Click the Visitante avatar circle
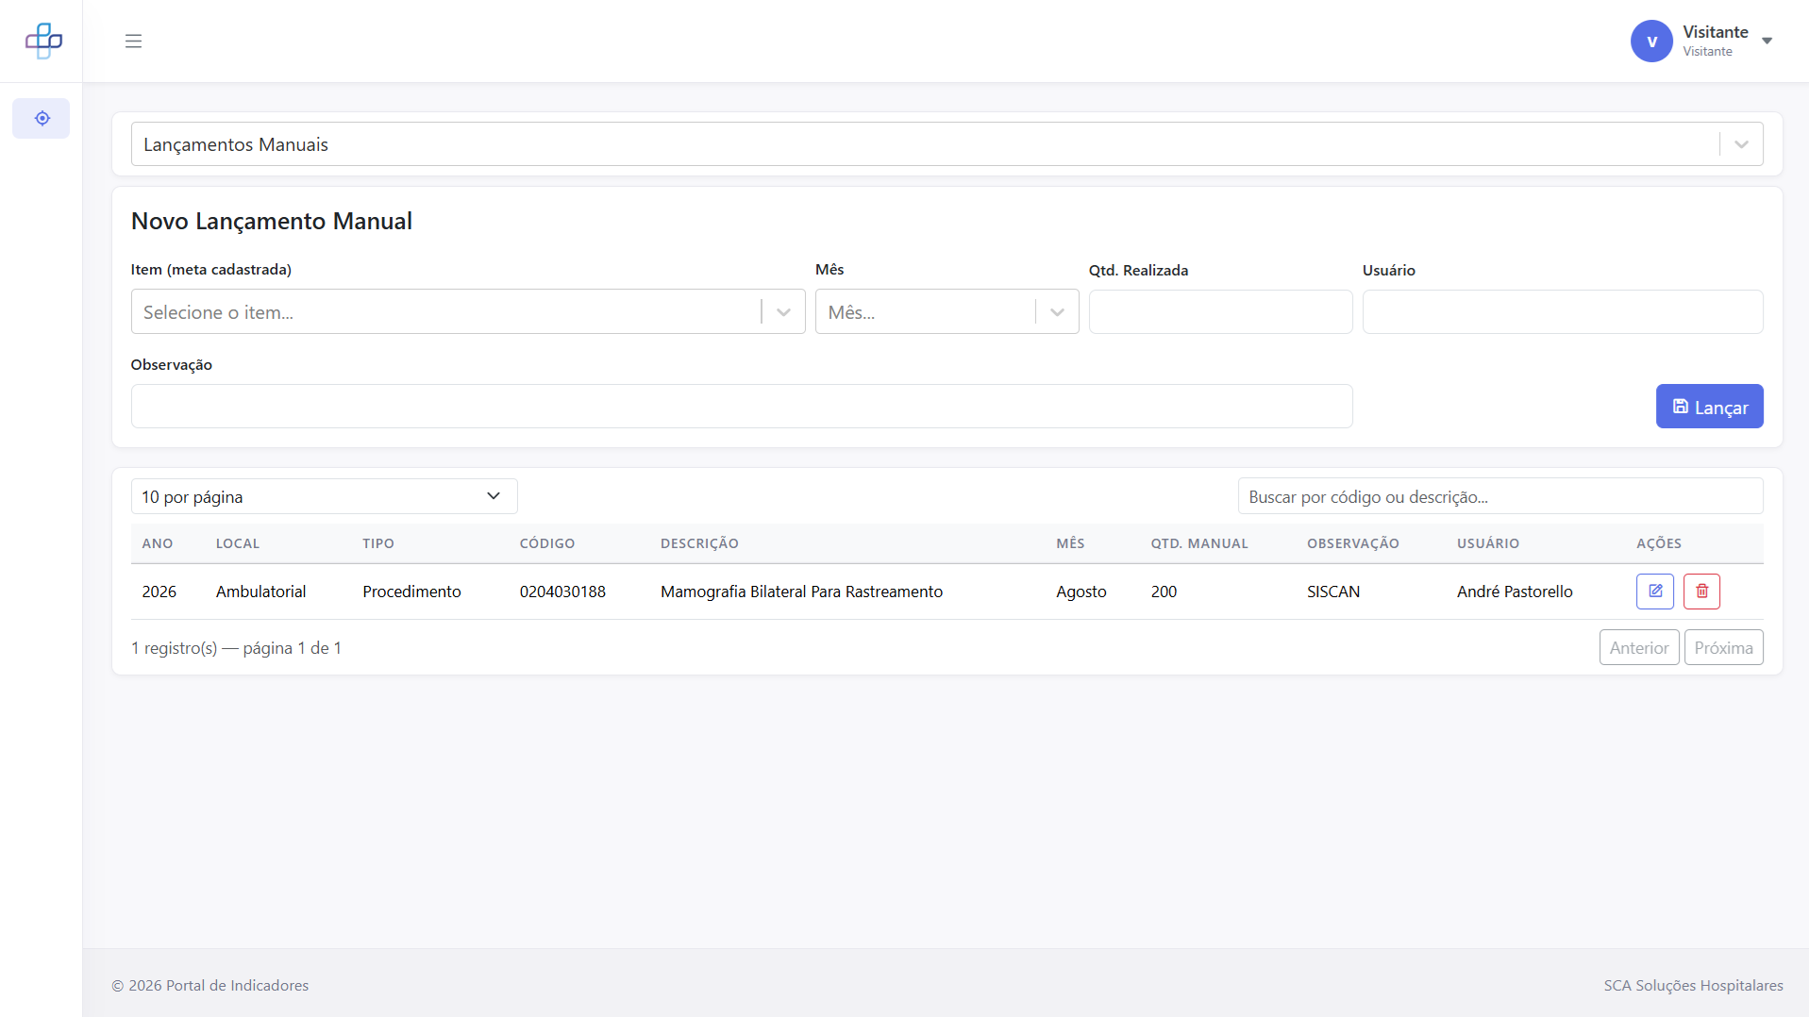This screenshot has height=1017, width=1809. 1651,42
